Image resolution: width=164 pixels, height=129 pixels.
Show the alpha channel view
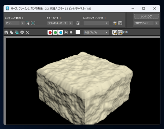66,32
